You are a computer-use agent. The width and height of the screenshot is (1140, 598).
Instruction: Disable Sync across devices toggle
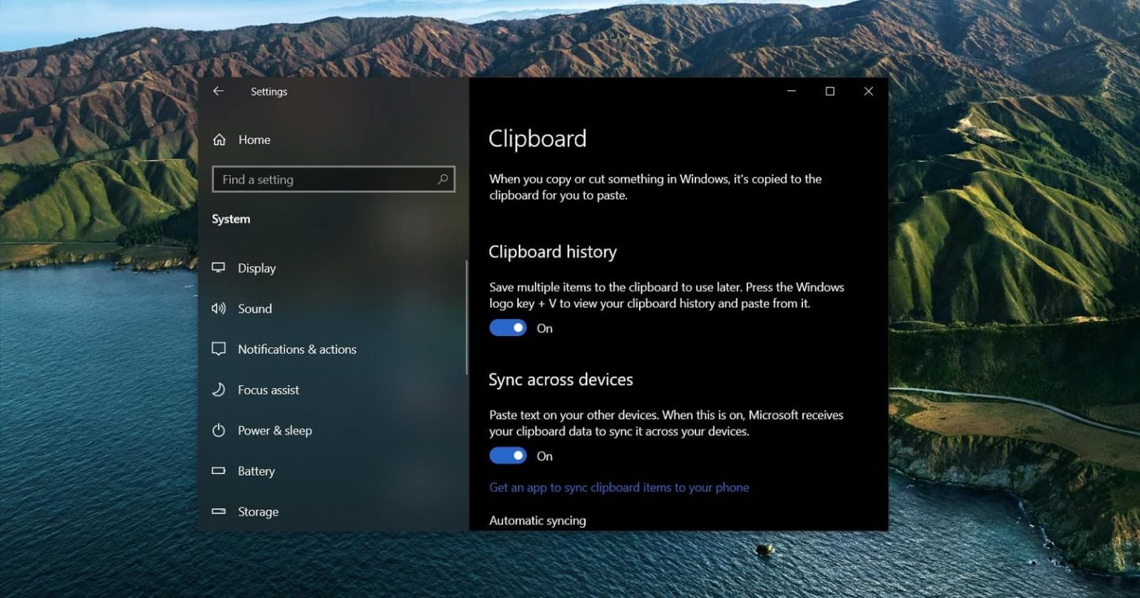(x=508, y=456)
